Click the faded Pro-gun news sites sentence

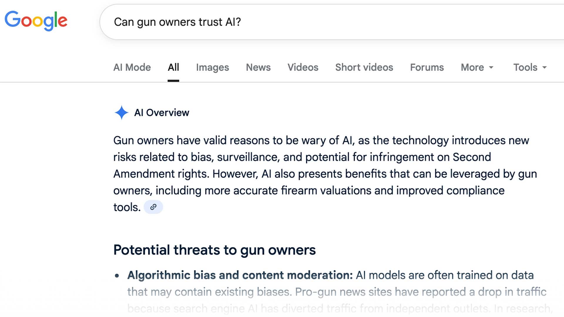[x=420, y=292]
